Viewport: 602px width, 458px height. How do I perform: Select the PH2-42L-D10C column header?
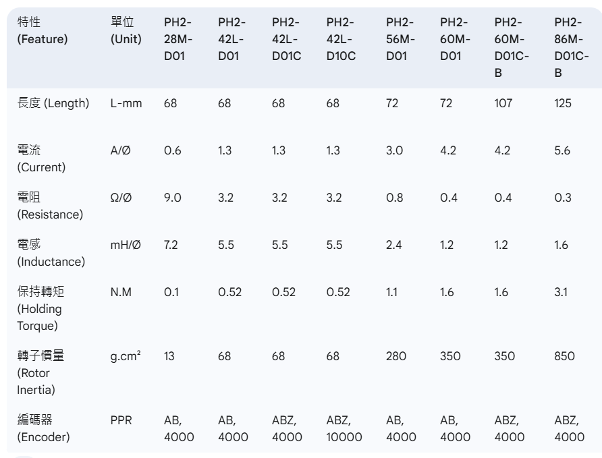[341, 39]
